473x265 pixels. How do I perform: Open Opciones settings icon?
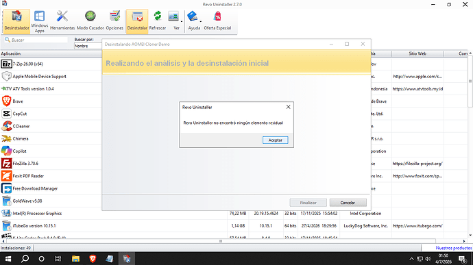pyautogui.click(x=114, y=21)
